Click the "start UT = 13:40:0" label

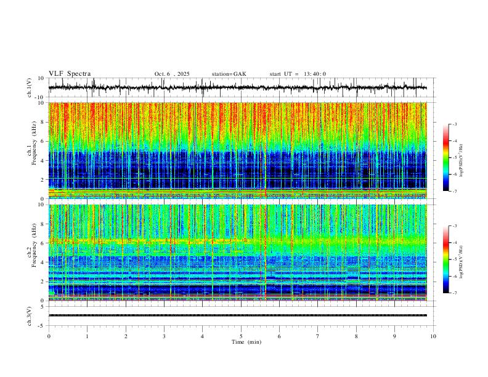(x=298, y=74)
